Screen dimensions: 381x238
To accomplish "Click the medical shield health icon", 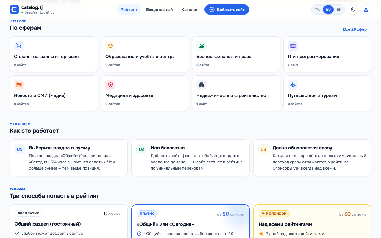I will [110, 85].
